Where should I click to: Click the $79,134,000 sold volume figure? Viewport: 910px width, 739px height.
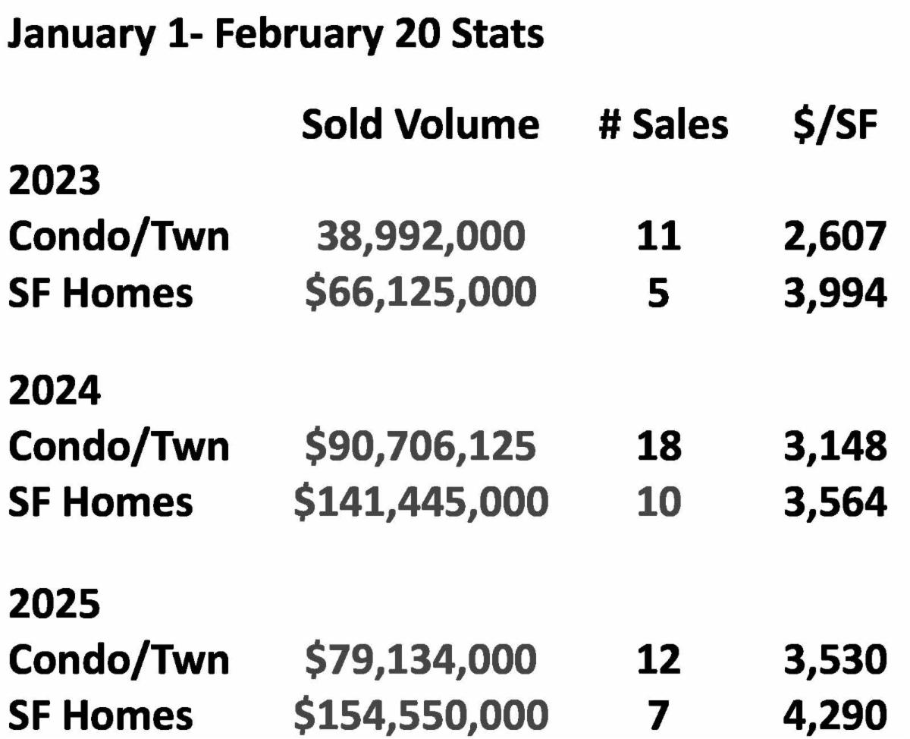pos(420,659)
